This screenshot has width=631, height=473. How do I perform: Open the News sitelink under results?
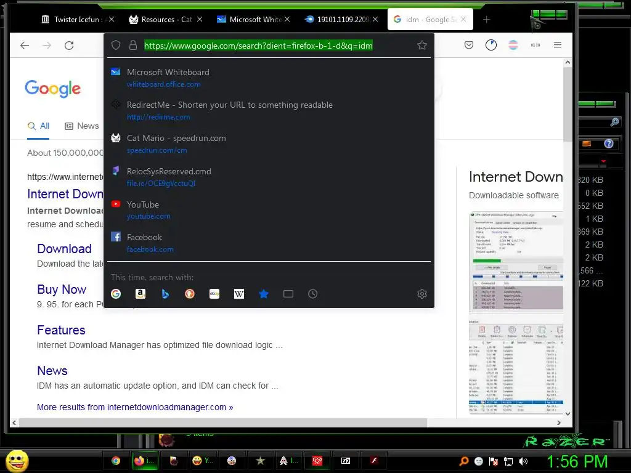52,371
